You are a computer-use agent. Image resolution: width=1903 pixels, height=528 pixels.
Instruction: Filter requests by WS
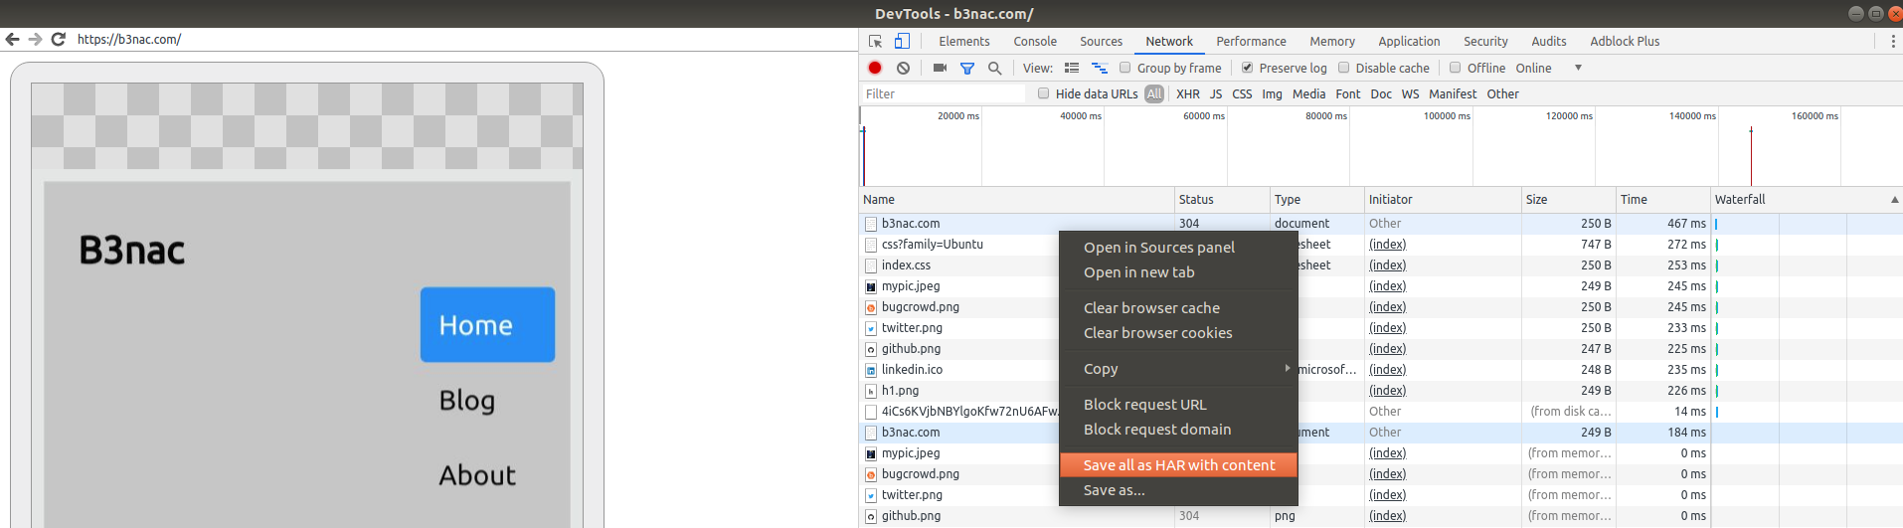click(1410, 94)
